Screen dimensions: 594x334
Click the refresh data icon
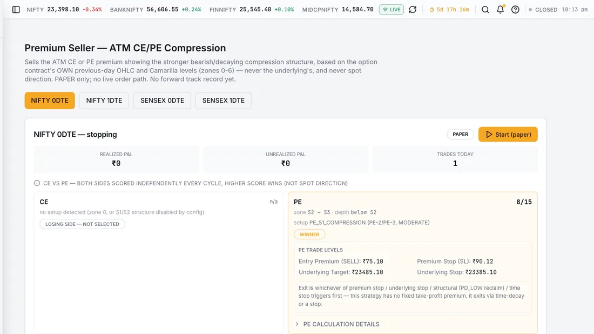413,10
